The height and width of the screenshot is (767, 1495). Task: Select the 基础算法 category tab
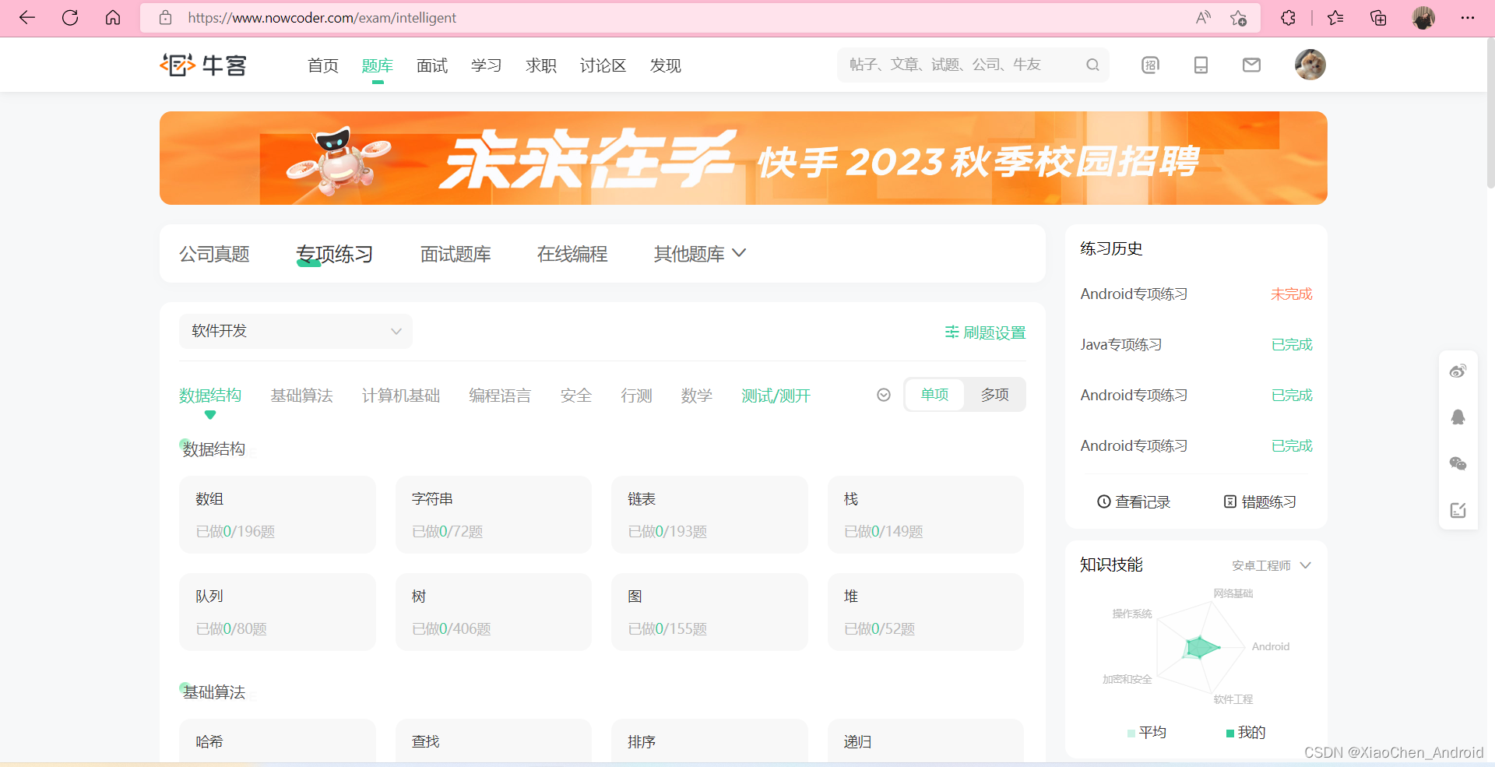pyautogui.click(x=301, y=396)
